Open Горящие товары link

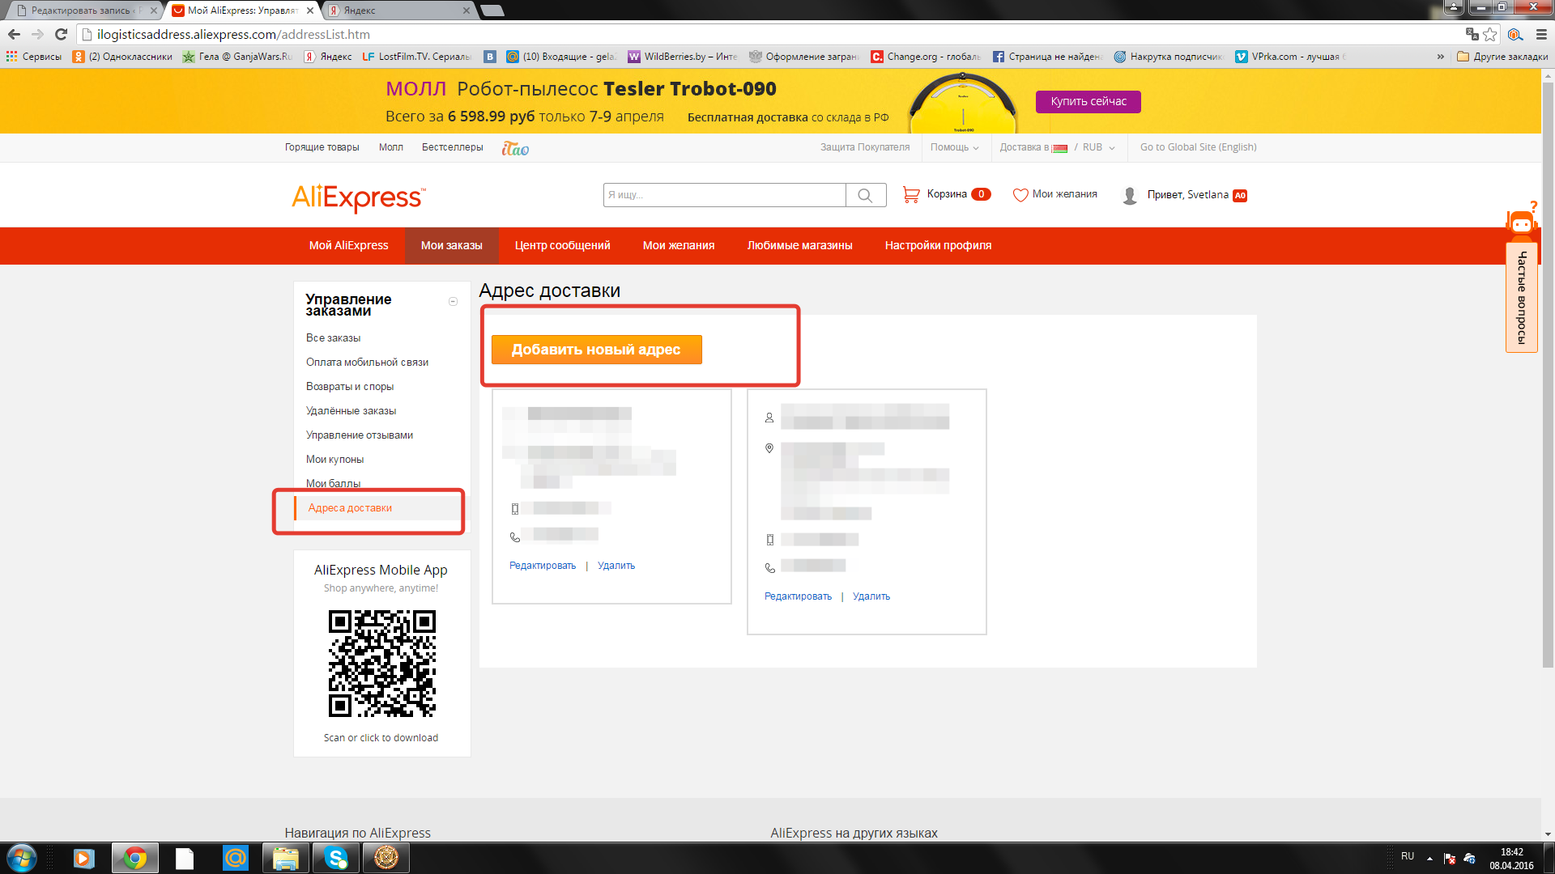click(x=322, y=147)
